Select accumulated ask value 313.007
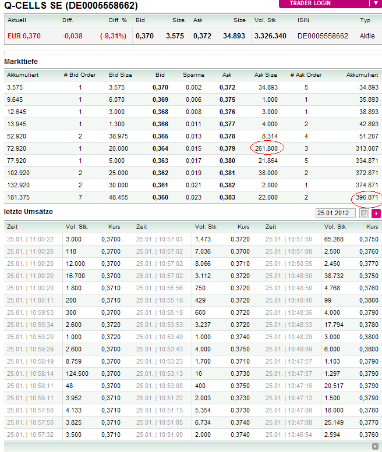This screenshot has width=382, height=452. pyautogui.click(x=367, y=148)
